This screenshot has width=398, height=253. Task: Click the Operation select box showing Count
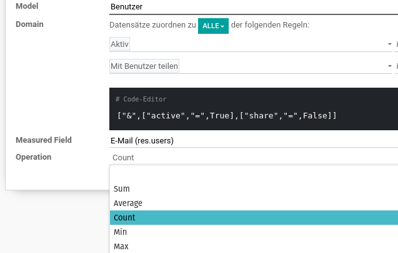254,158
